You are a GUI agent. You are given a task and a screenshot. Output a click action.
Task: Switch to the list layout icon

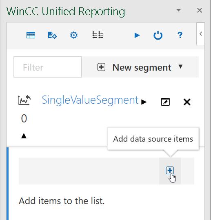pyautogui.click(x=98, y=35)
